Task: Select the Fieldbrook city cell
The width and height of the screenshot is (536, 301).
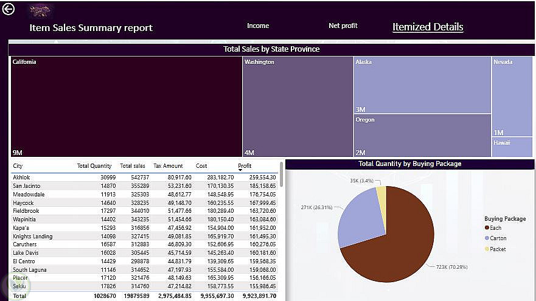Action: pos(26,211)
